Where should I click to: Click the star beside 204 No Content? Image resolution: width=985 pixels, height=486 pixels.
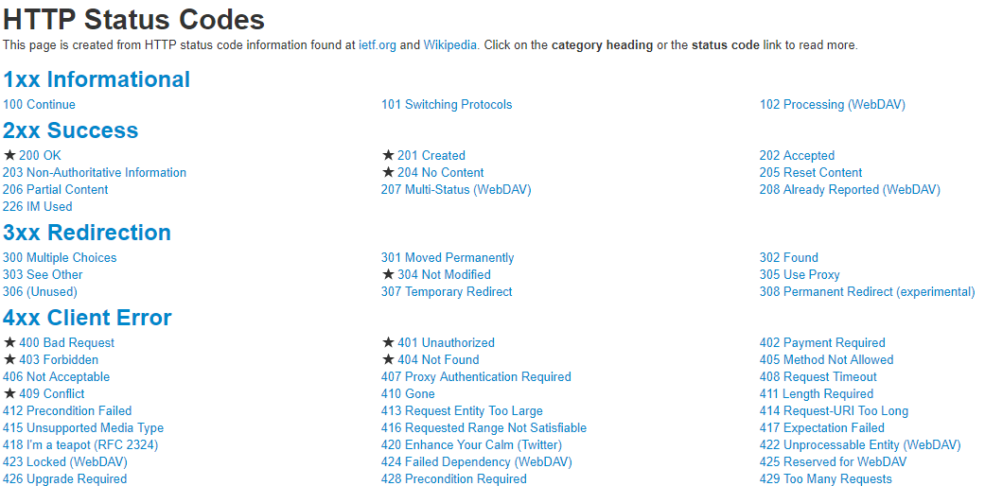click(388, 172)
